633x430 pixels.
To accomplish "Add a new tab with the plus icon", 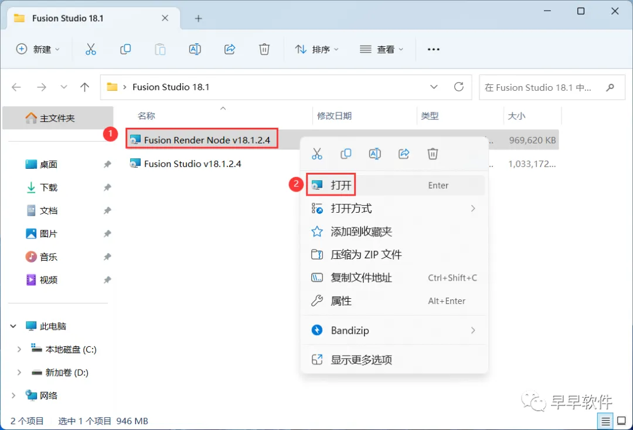I will [x=198, y=19].
